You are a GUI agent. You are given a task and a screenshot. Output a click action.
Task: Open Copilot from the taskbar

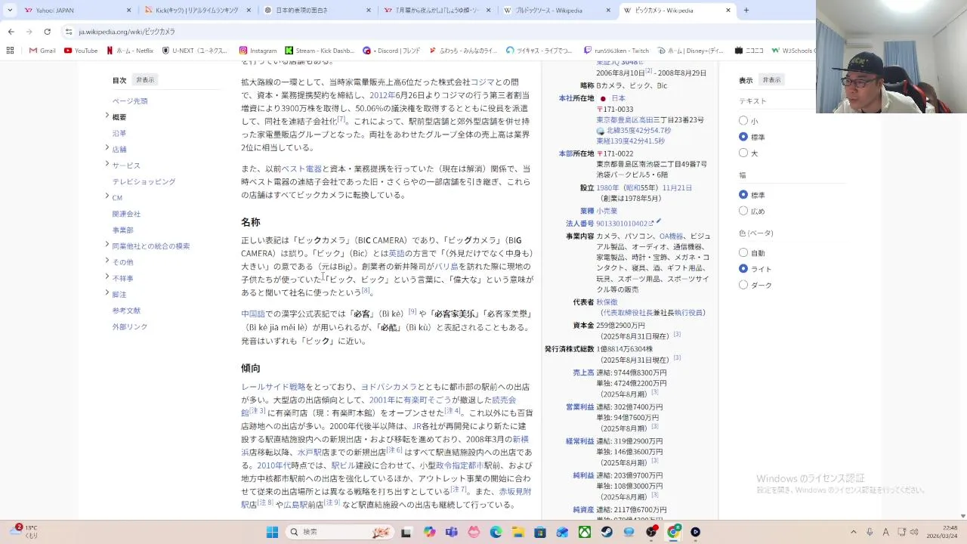pyautogui.click(x=430, y=532)
